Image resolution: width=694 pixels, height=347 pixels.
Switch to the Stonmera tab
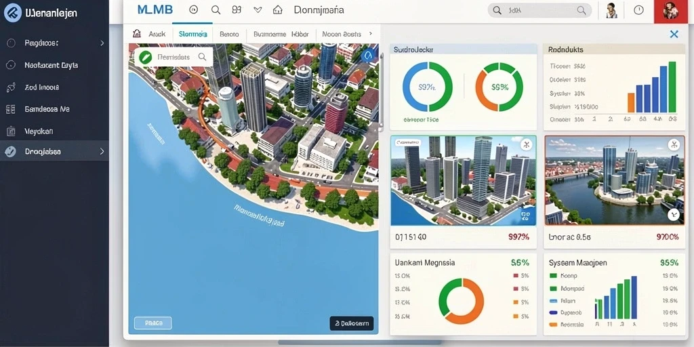tap(193, 34)
